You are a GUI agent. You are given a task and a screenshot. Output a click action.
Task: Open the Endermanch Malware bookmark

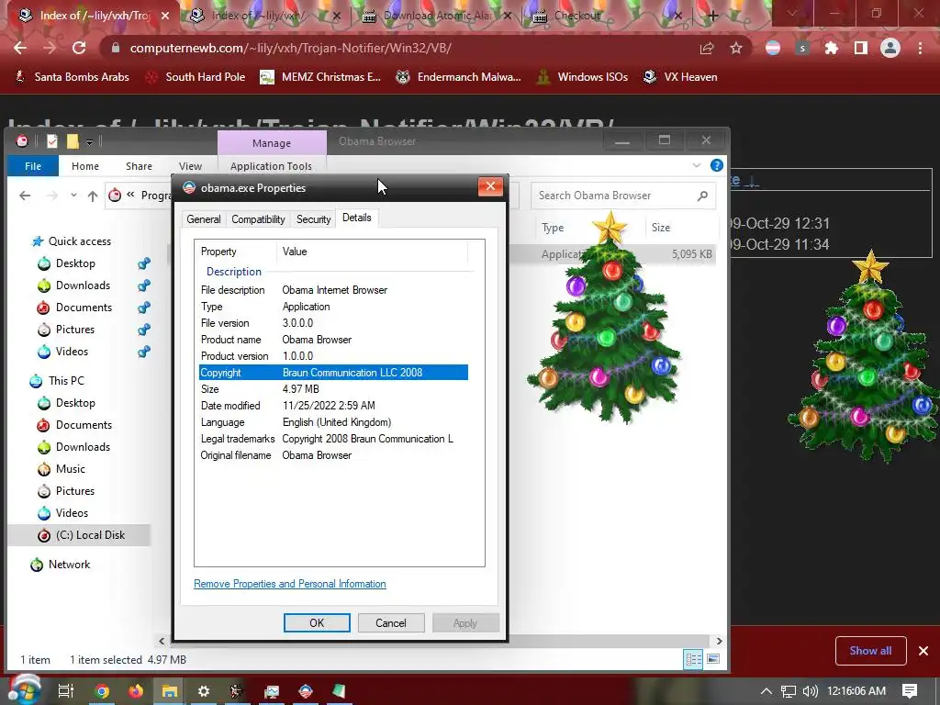pos(459,77)
